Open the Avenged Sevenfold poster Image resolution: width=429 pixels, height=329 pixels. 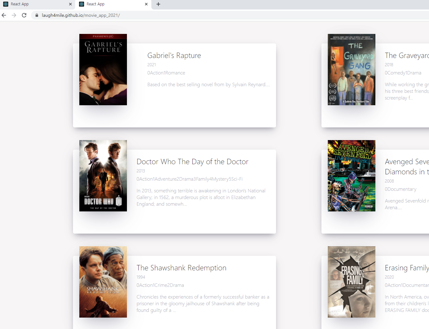click(352, 176)
